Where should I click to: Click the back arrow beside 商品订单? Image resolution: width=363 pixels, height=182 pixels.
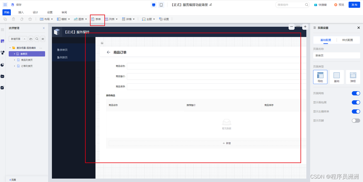[x=108, y=52]
